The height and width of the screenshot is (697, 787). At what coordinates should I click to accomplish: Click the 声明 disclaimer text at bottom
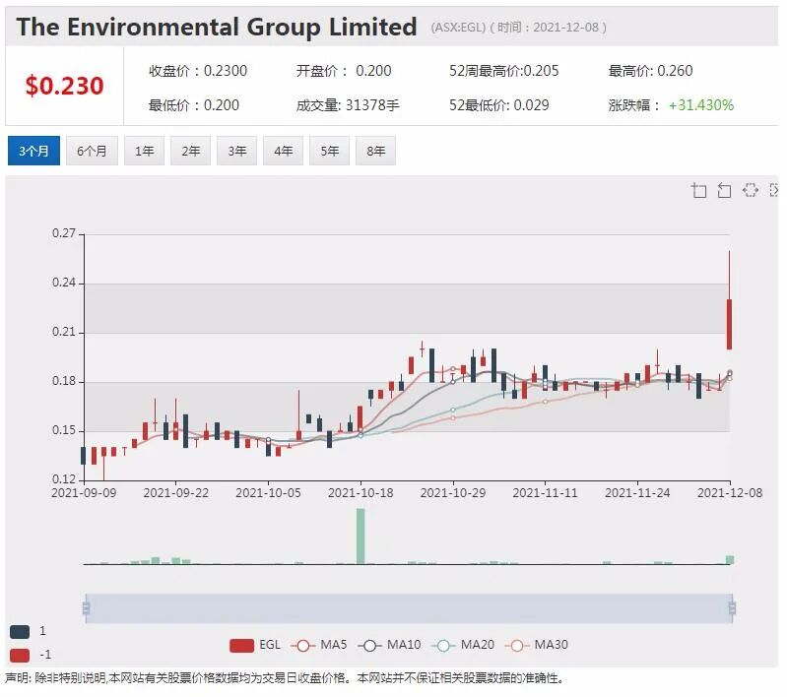[x=284, y=678]
